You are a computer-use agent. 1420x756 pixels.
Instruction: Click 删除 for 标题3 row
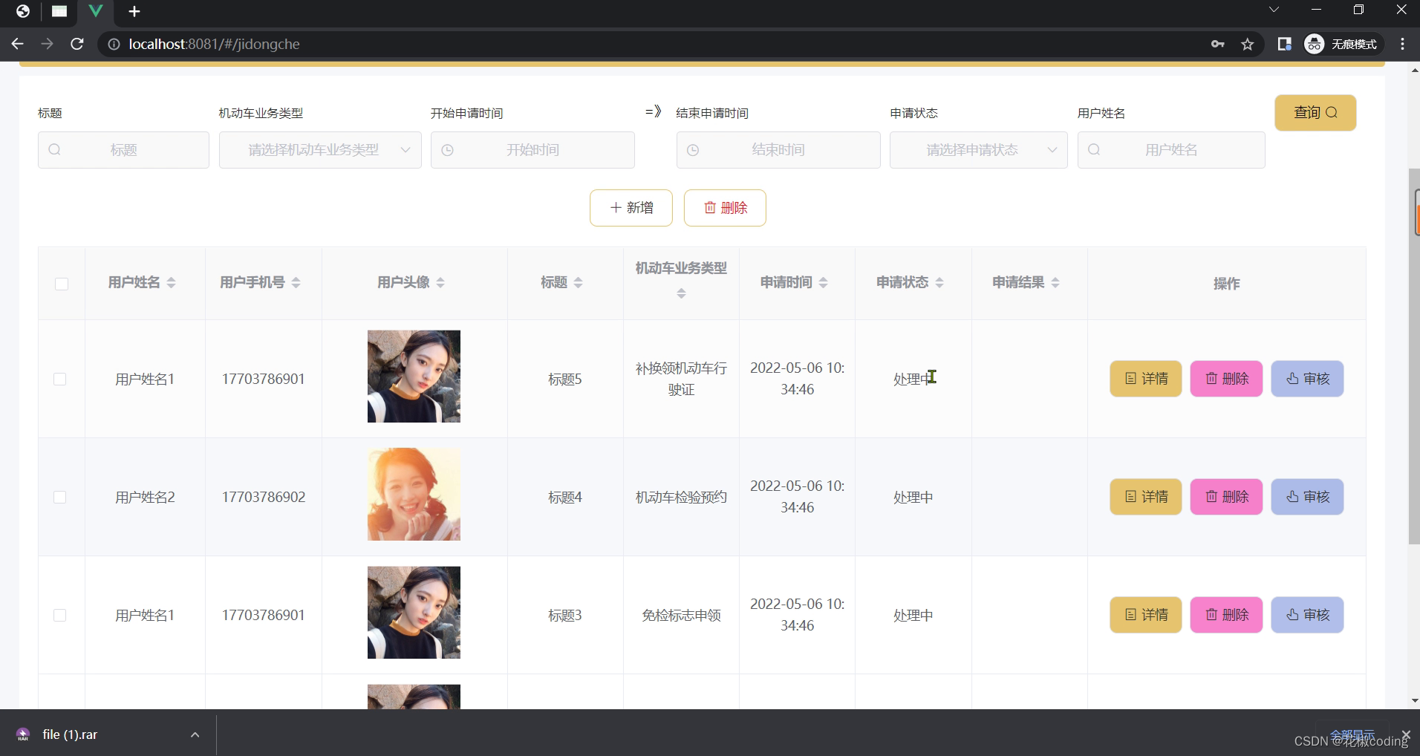pyautogui.click(x=1226, y=615)
